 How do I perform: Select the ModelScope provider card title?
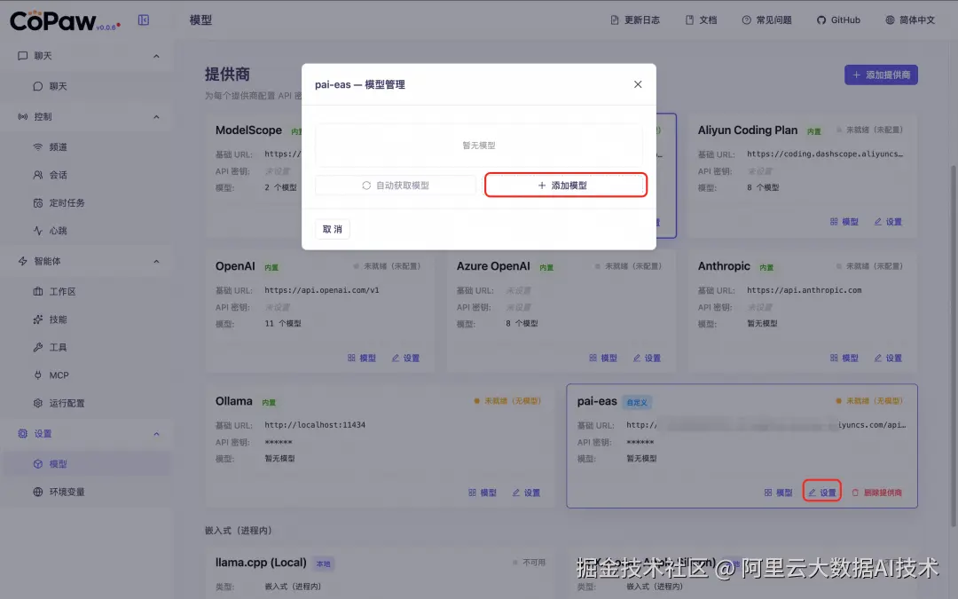coord(248,130)
